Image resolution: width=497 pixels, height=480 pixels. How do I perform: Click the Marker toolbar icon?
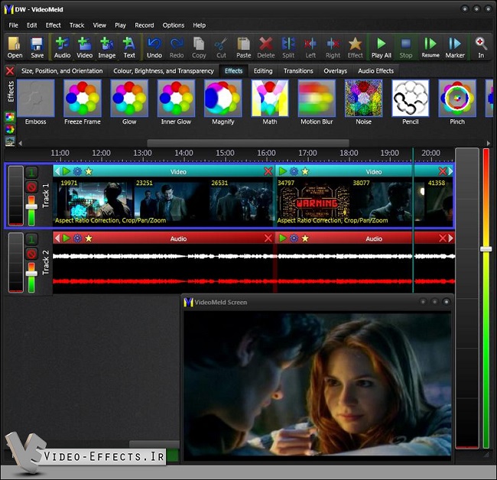[455, 47]
